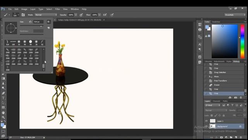Enable pressure for opacity icon
Viewport: 248px width, 140px height.
coord(81,15)
